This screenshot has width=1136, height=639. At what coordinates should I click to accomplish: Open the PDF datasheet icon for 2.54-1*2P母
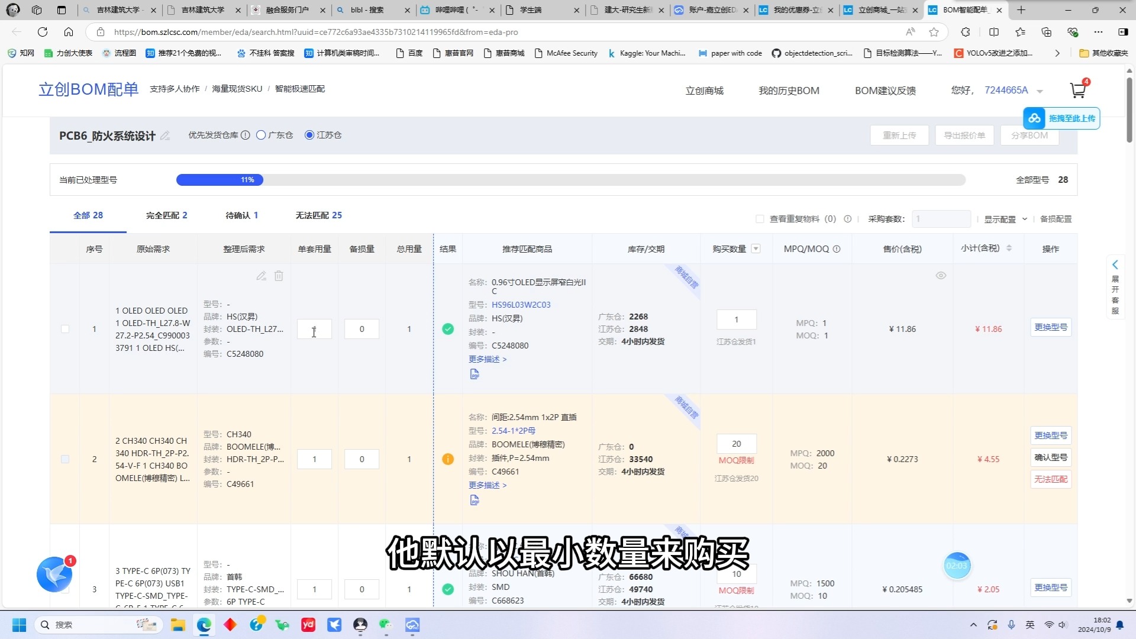pyautogui.click(x=475, y=500)
